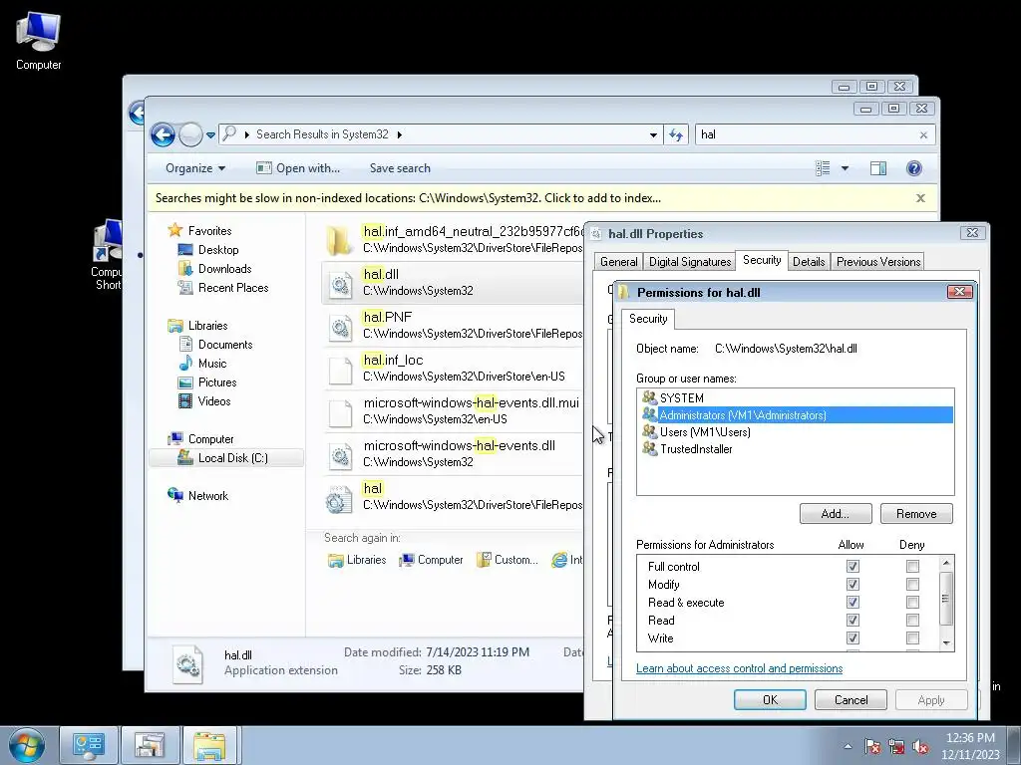
Task: Select microsoft-windows-hal-events.dll.mui result
Action: [454, 410]
